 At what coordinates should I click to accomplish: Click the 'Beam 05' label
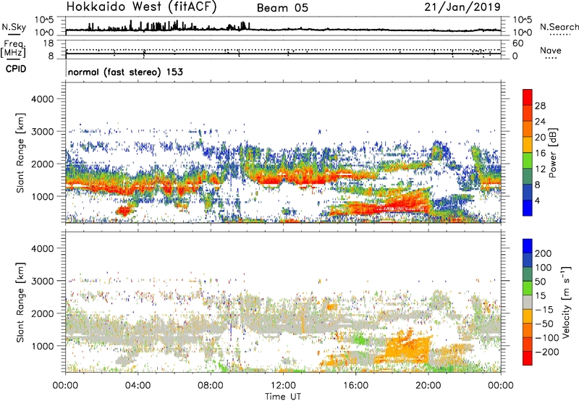tap(282, 8)
